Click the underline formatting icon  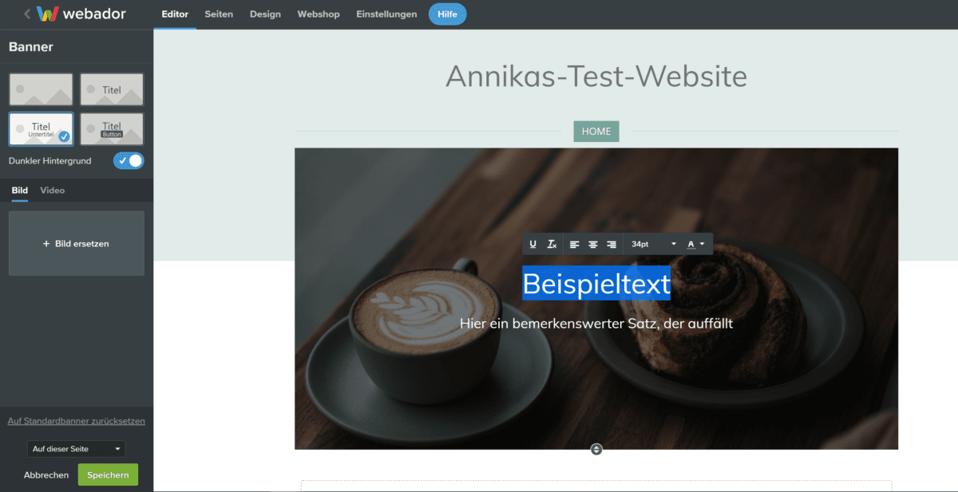(532, 244)
